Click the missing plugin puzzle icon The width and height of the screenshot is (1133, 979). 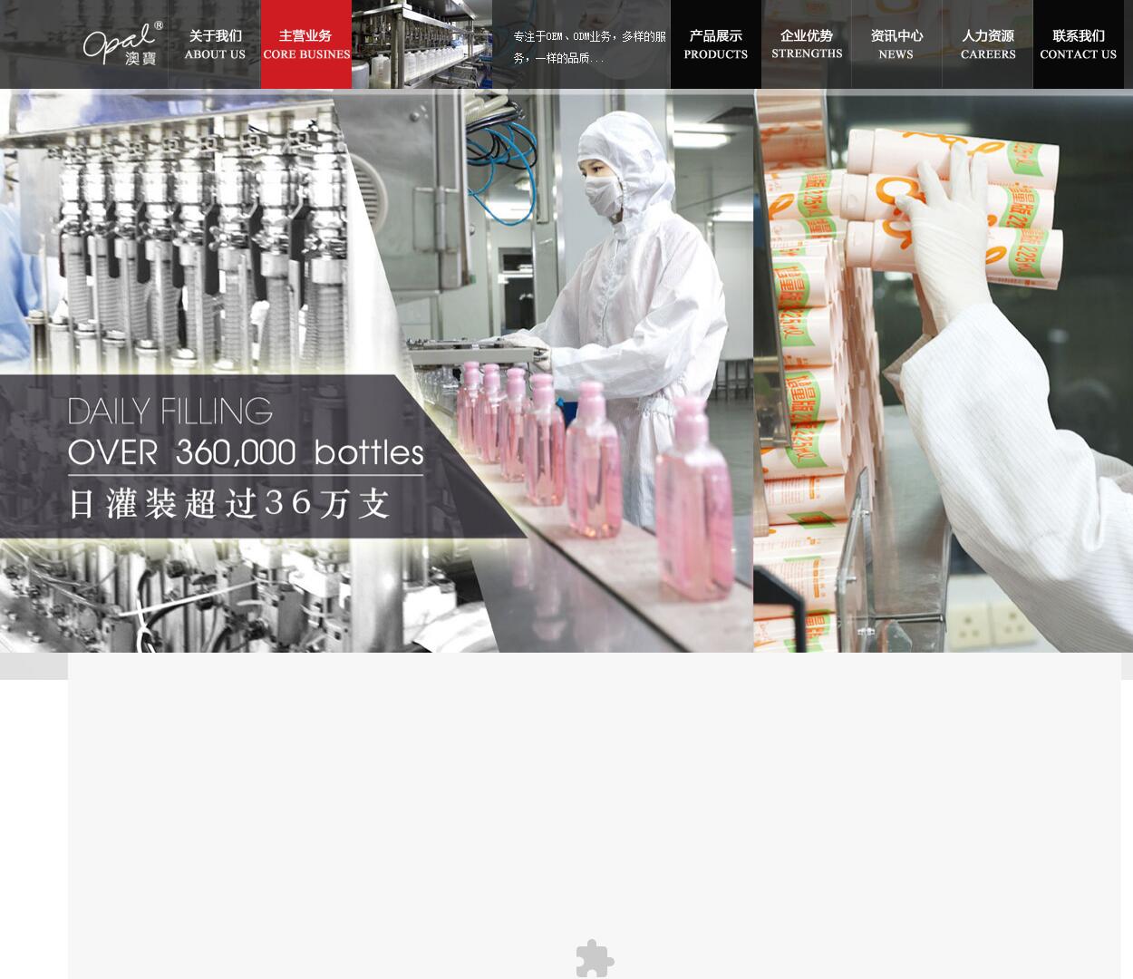(x=596, y=958)
